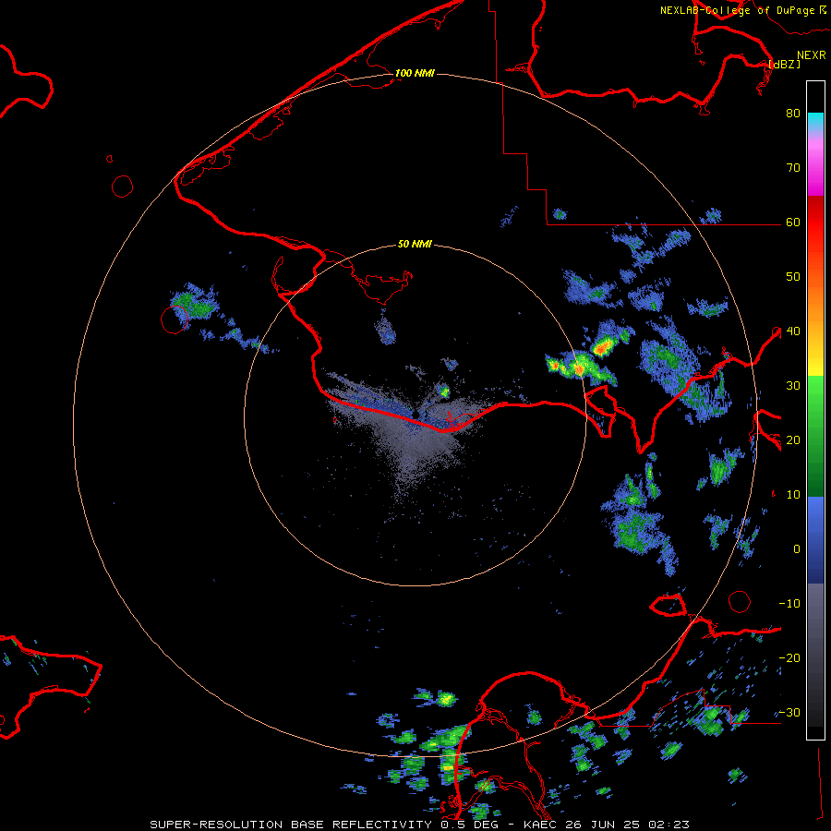
Task: Click the blue segment of the dBZ color scale
Action: (x=815, y=540)
